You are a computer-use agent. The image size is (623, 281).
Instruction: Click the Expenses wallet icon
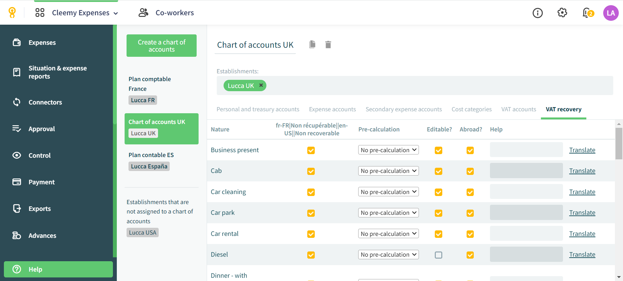(17, 43)
